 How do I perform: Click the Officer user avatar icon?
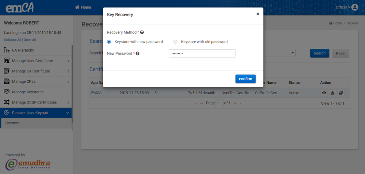(355, 7)
